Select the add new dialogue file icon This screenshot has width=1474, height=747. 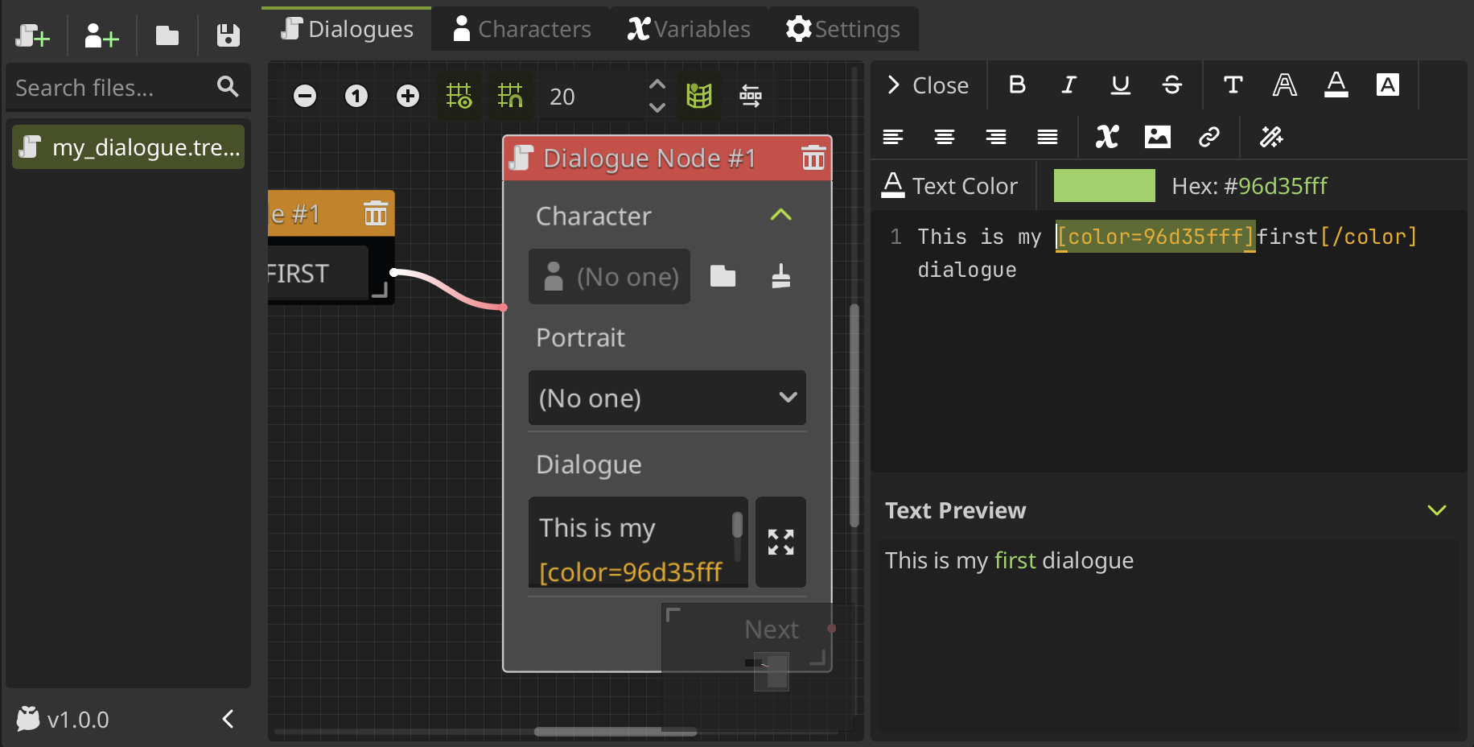pos(32,35)
